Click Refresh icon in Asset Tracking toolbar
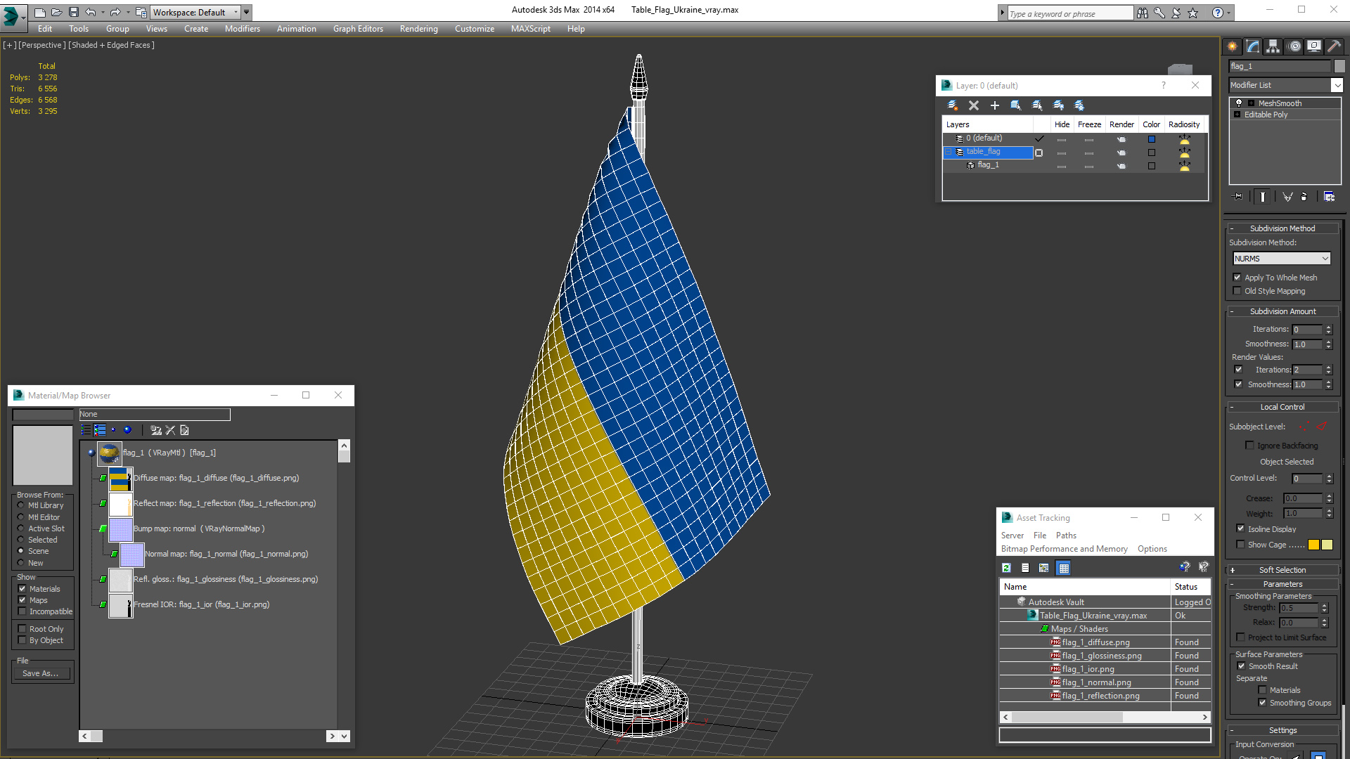1350x759 pixels. click(x=1006, y=568)
